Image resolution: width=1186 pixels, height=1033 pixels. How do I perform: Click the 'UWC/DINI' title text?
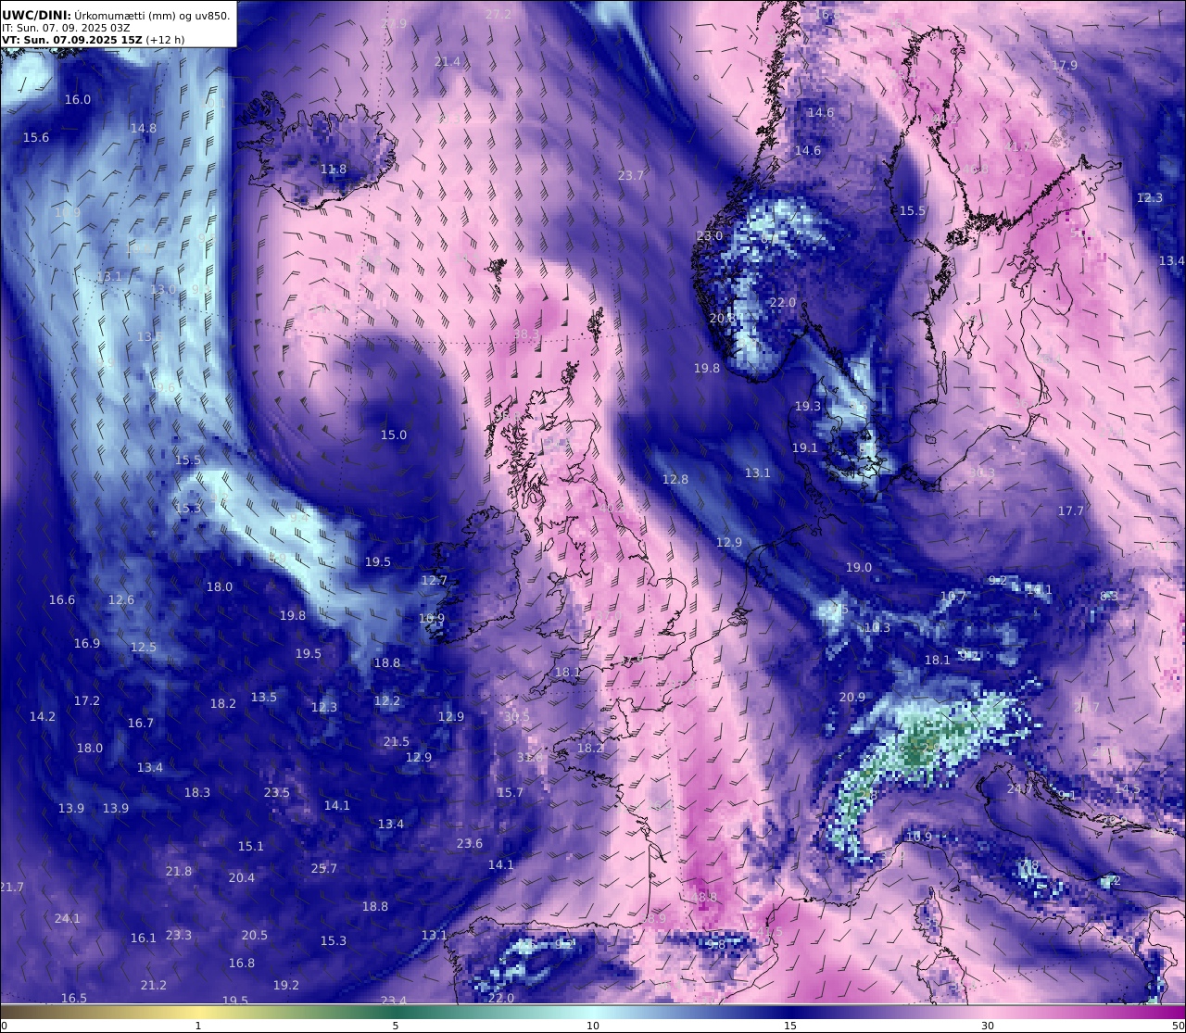click(36, 16)
